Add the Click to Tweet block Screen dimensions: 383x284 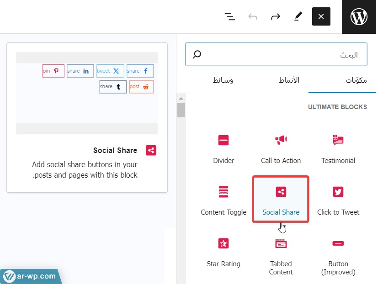pos(338,200)
